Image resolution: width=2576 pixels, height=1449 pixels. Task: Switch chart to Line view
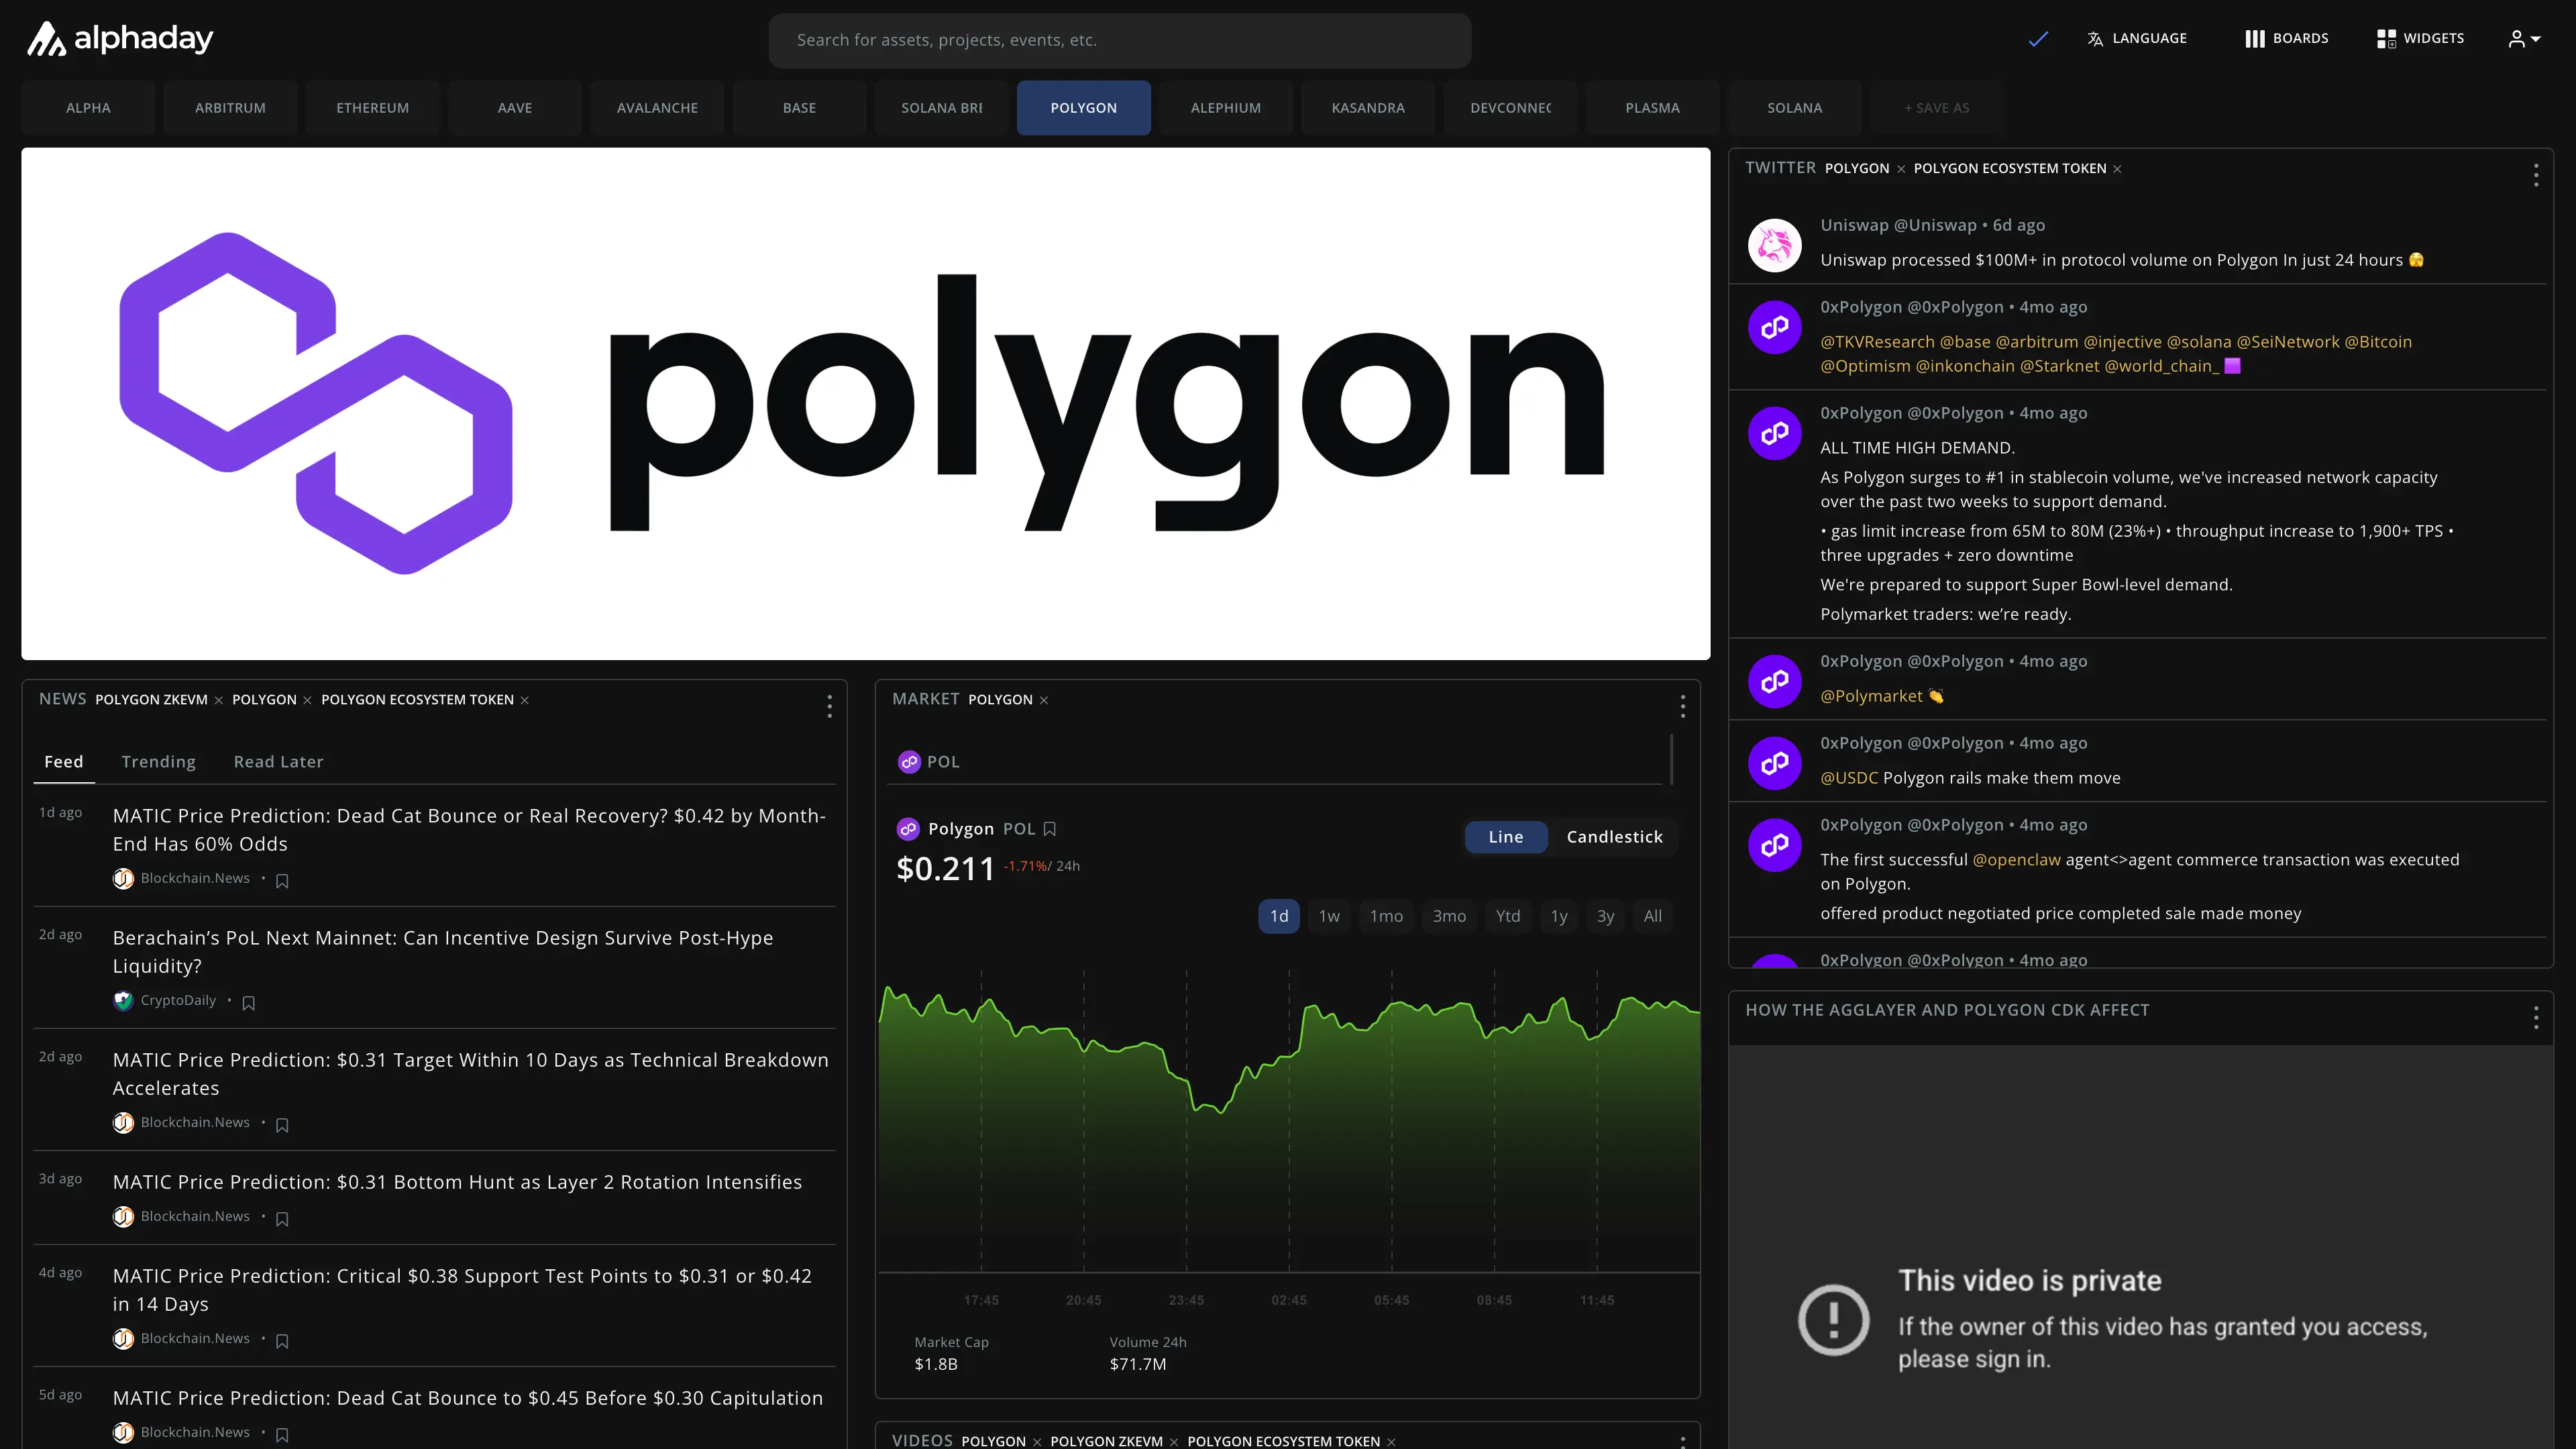(1505, 837)
